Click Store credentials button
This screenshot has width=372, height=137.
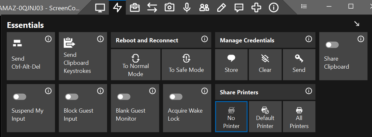click(231, 64)
